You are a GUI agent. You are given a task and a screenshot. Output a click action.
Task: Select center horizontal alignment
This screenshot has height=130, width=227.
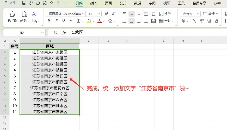[131, 21]
